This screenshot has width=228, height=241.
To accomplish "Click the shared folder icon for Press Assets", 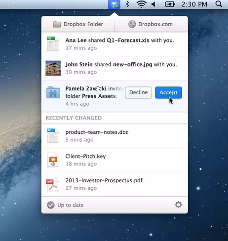I will click(x=53, y=92).
